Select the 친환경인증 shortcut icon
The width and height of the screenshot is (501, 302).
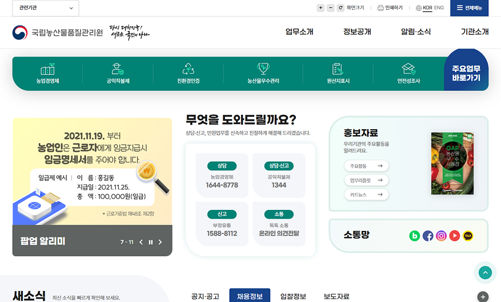click(x=188, y=73)
